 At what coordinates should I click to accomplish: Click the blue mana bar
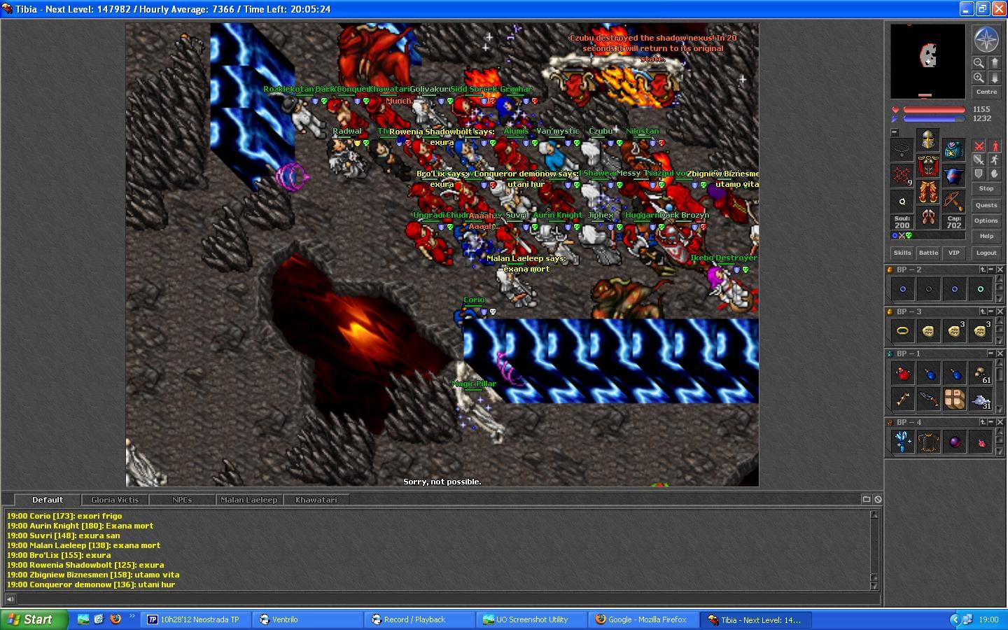[x=934, y=118]
